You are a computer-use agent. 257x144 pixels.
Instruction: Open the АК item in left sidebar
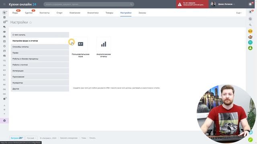(x=4, y=84)
